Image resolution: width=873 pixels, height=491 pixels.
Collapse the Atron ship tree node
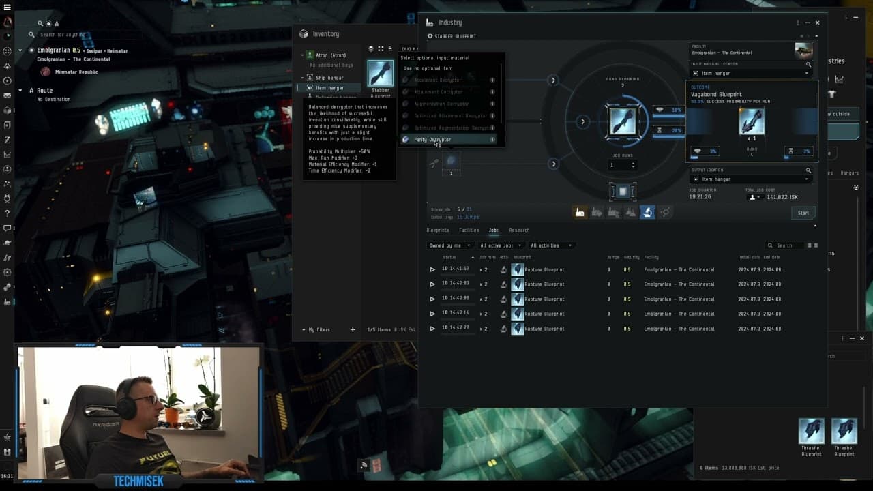tap(302, 55)
